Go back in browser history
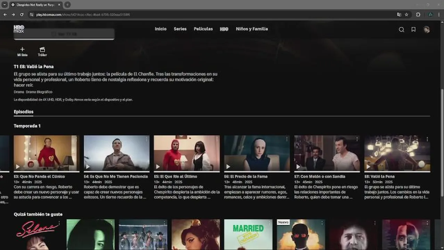This screenshot has height=250, width=444. [x=5, y=15]
